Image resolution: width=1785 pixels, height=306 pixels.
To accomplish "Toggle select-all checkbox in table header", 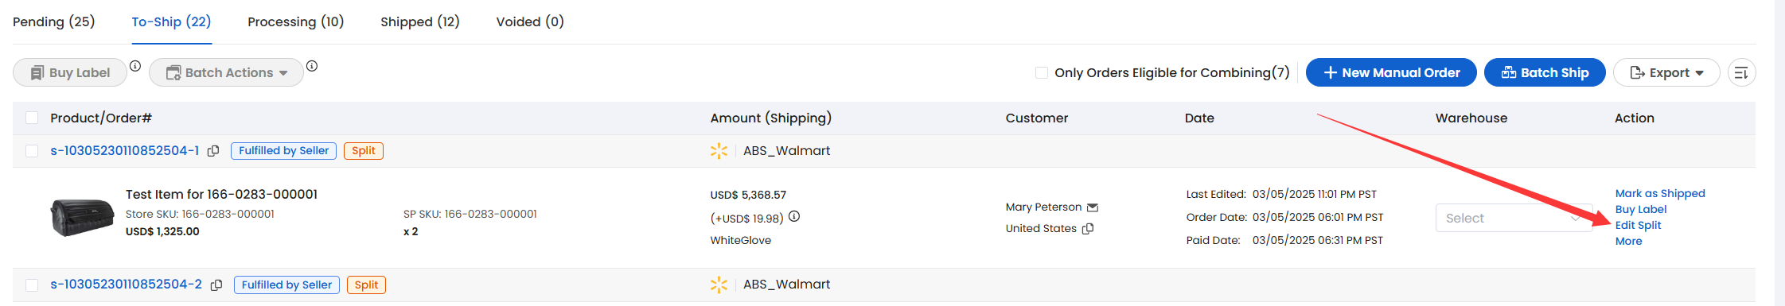I will tap(32, 118).
